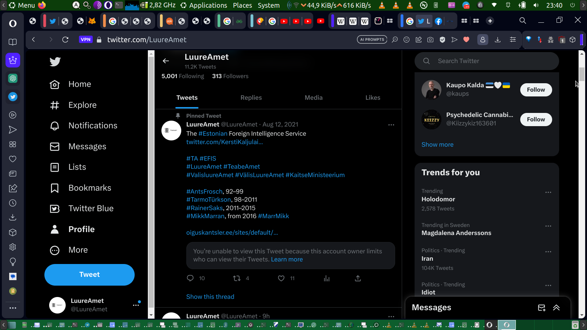The image size is (587, 330).
Task: Compose a new message in Messages dock
Action: (x=542, y=308)
